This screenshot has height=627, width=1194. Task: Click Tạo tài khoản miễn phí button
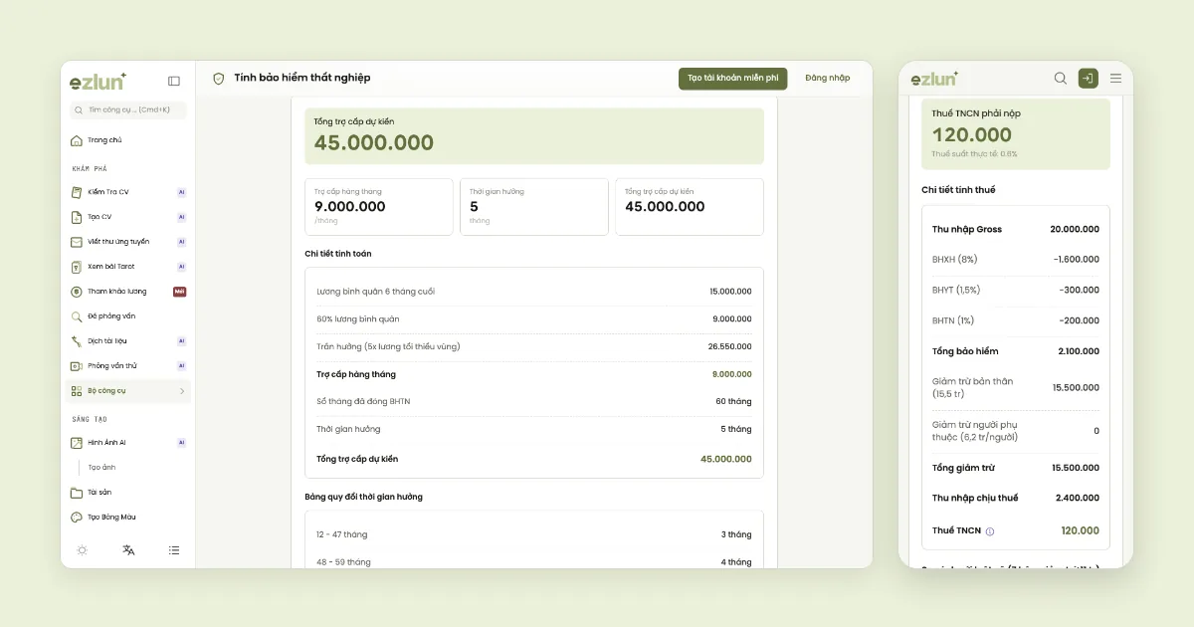pyautogui.click(x=733, y=79)
